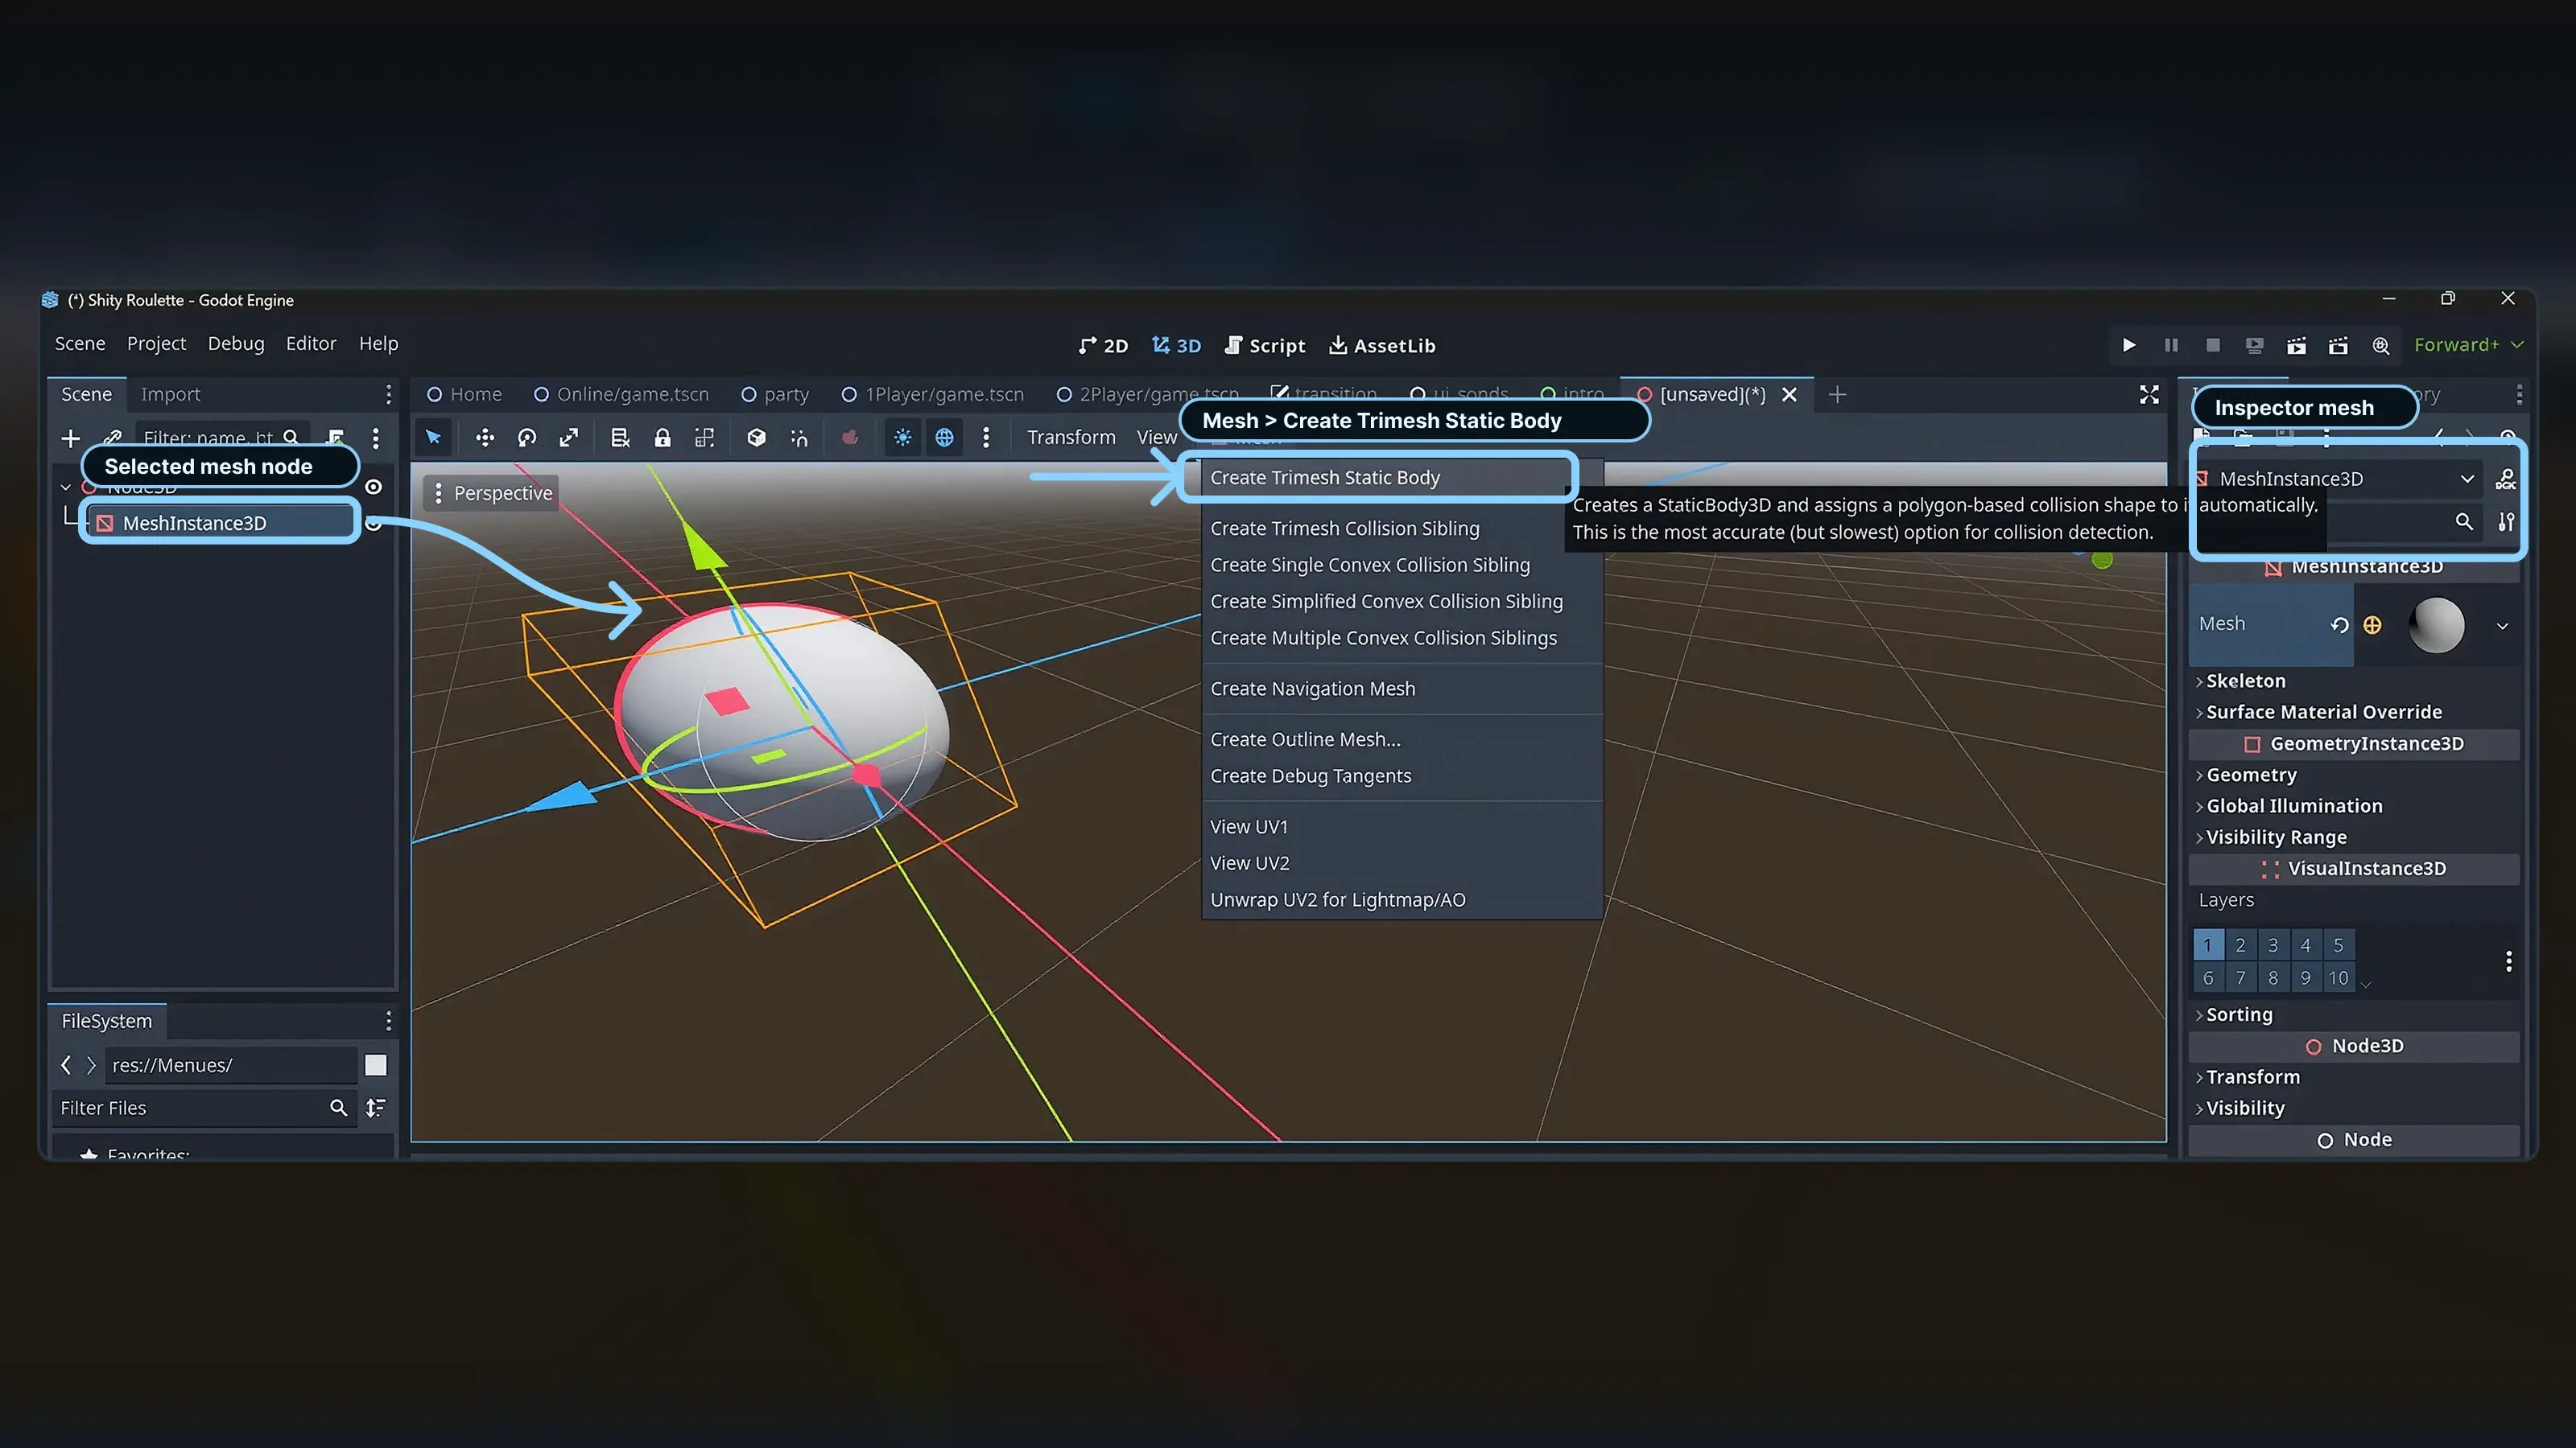2576x1448 pixels.
Task: Toggle Node3D visibility eye icon
Action: (x=373, y=487)
